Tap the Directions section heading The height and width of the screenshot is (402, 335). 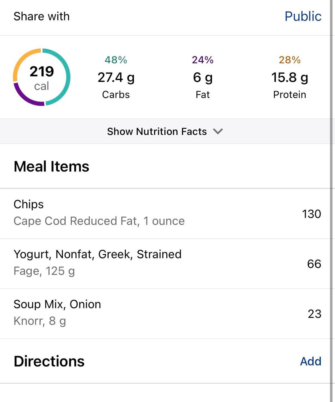click(49, 361)
